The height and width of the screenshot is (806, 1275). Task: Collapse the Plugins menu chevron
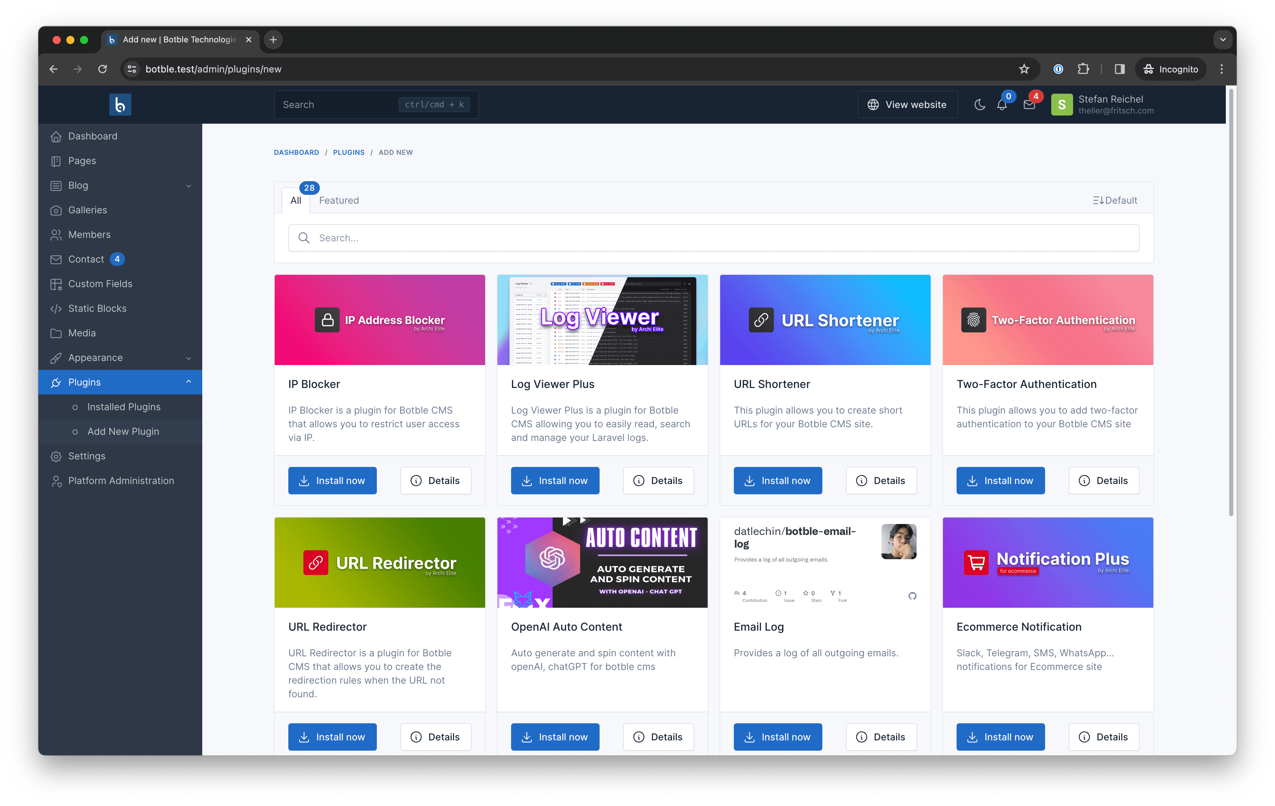189,382
